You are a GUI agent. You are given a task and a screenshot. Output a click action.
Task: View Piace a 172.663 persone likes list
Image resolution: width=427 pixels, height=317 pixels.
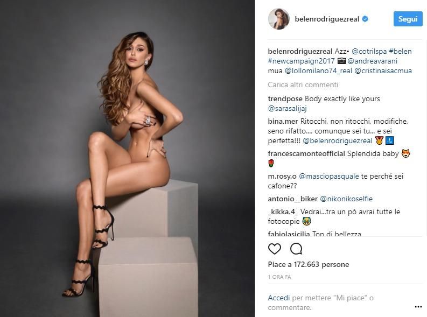click(x=308, y=264)
